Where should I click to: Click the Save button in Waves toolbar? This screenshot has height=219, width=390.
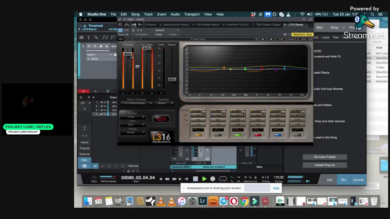pyautogui.click(x=303, y=39)
